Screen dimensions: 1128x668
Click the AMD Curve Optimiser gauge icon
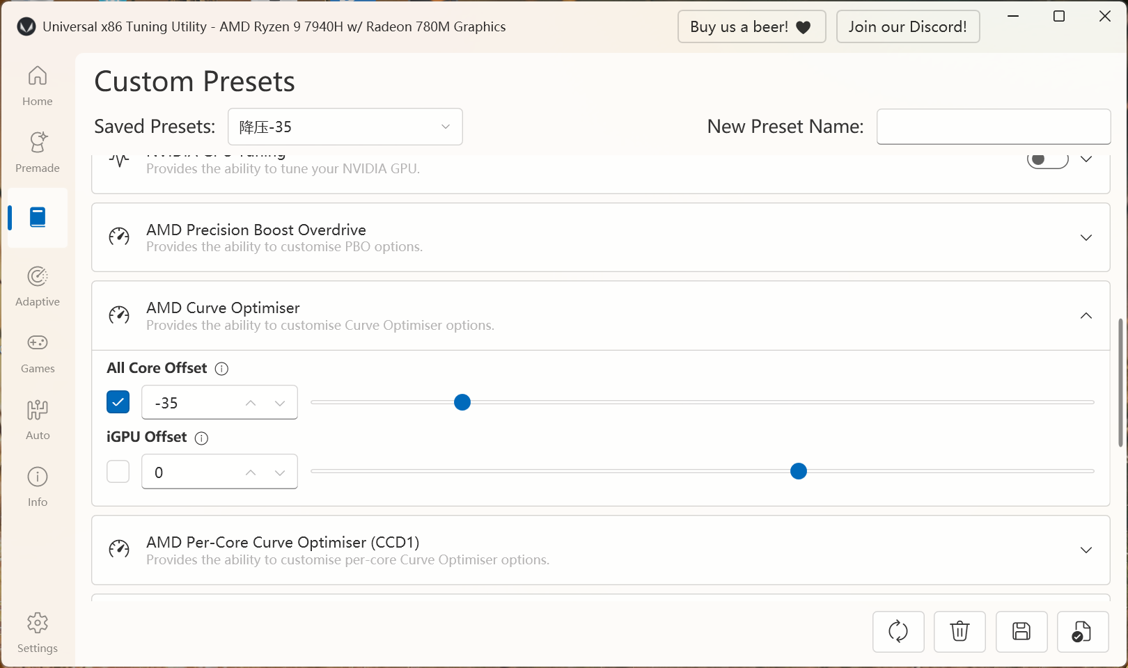[x=119, y=315]
